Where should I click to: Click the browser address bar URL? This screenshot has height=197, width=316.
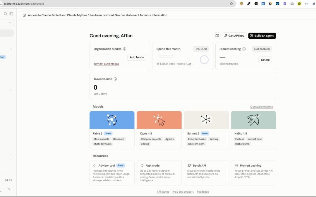click(x=24, y=4)
